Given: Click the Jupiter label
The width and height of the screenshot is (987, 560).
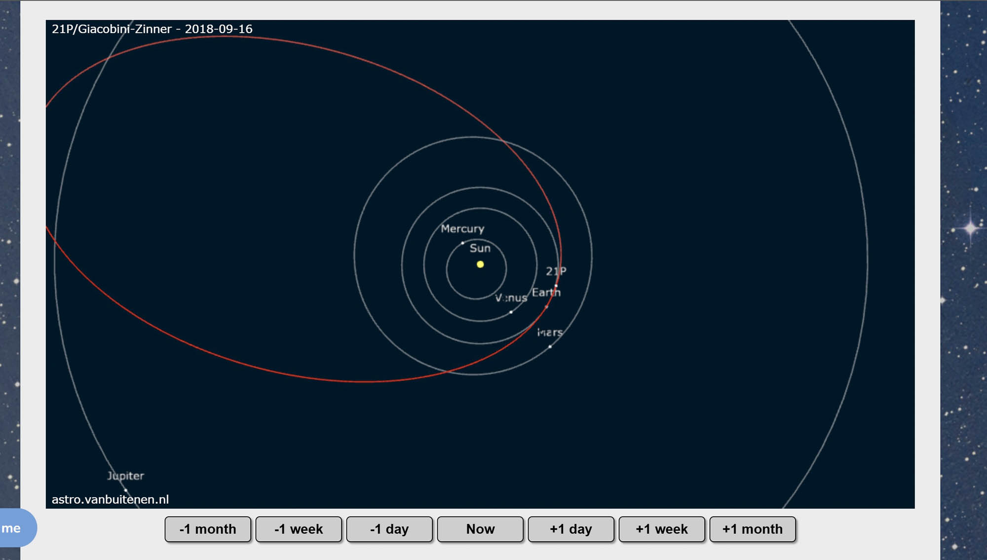Looking at the screenshot, I should tap(126, 476).
